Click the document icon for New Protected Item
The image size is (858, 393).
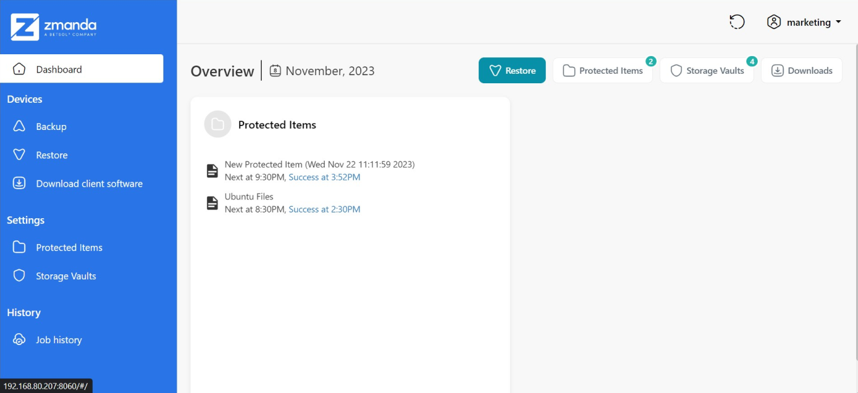pos(213,171)
